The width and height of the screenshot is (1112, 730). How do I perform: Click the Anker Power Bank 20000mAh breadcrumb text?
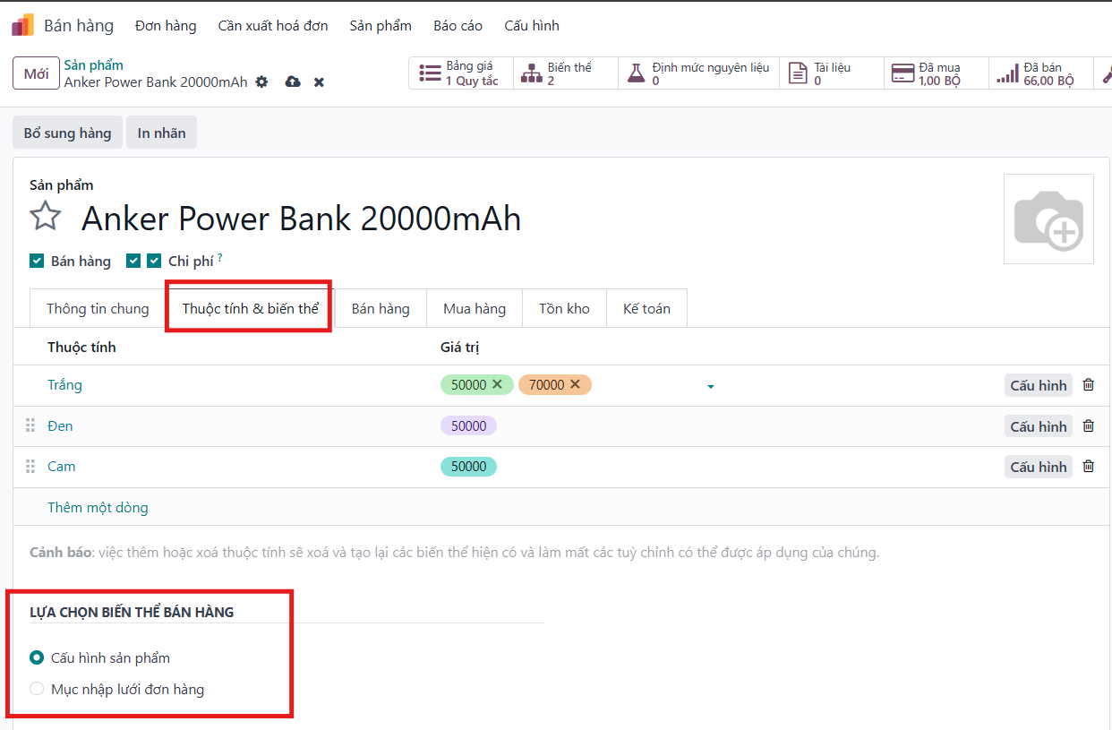tap(156, 82)
